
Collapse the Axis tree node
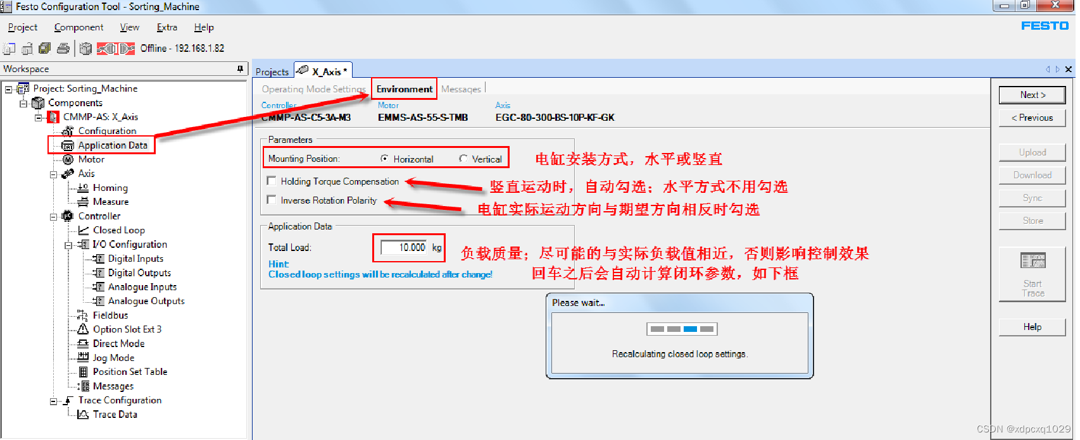tap(54, 174)
